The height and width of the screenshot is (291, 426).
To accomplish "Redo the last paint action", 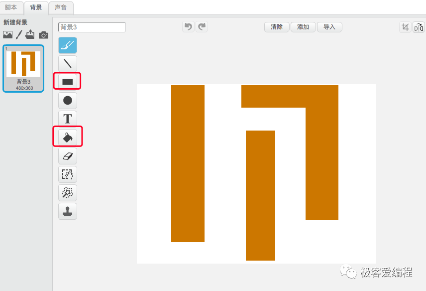I will [202, 26].
